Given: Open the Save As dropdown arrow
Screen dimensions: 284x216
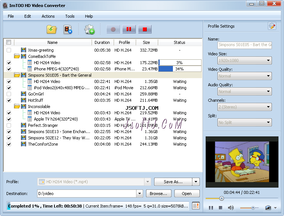Looking at the screenshot, I should [196, 182].
